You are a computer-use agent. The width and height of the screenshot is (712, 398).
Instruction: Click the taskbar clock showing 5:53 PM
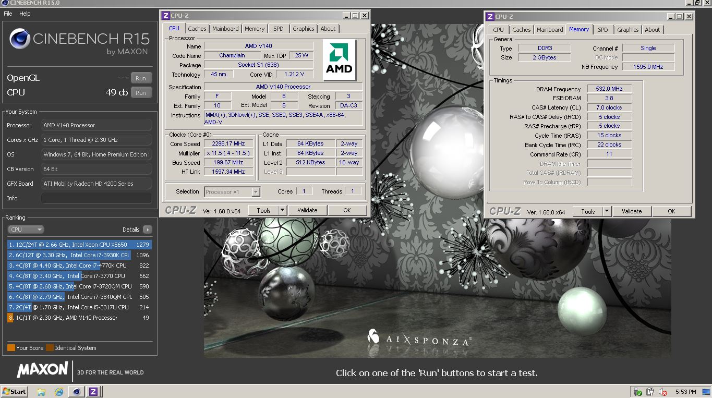pos(685,392)
